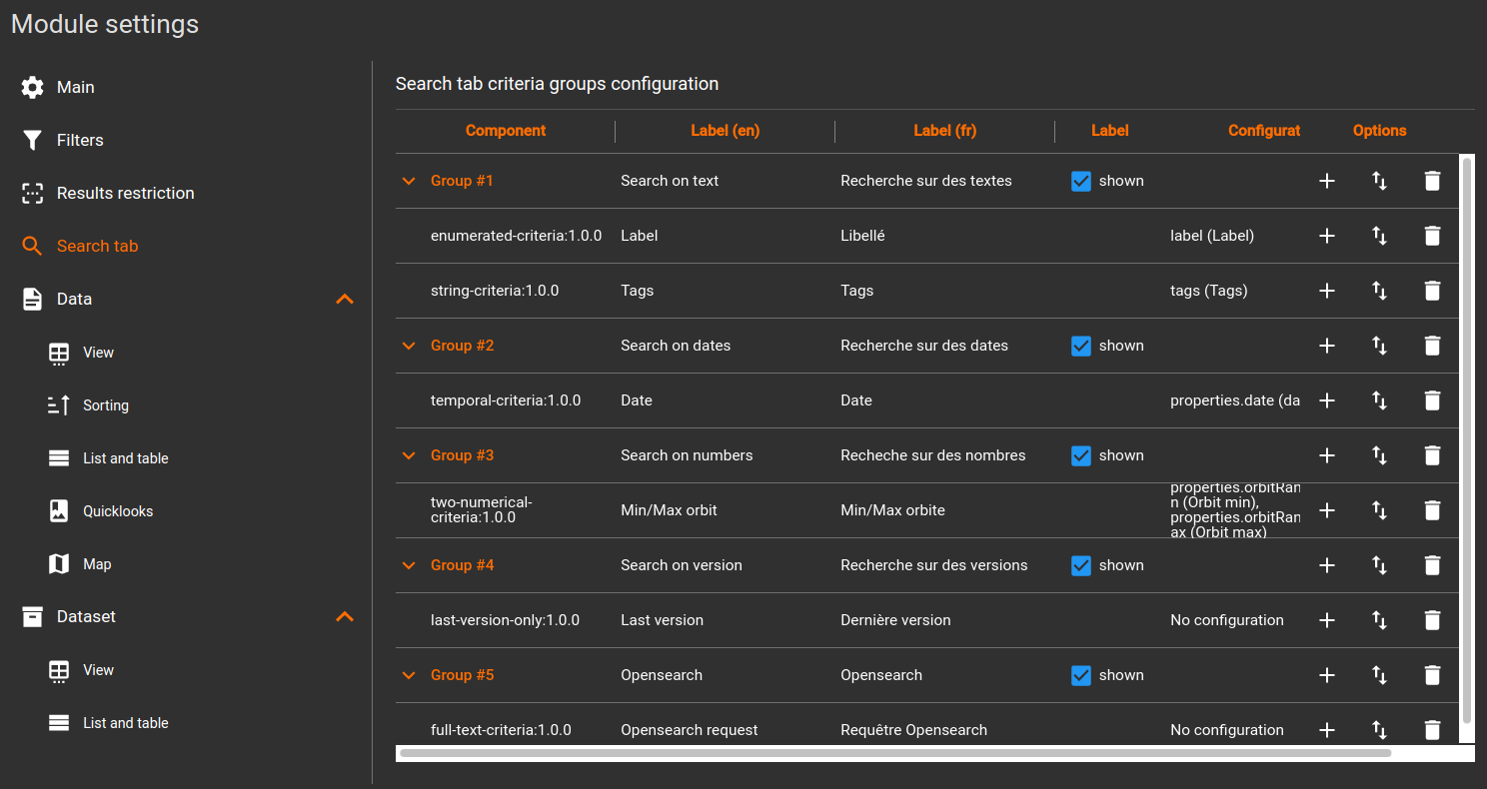Click the Opensearch request label cell
This screenshot has width=1487, height=789.
(x=690, y=730)
